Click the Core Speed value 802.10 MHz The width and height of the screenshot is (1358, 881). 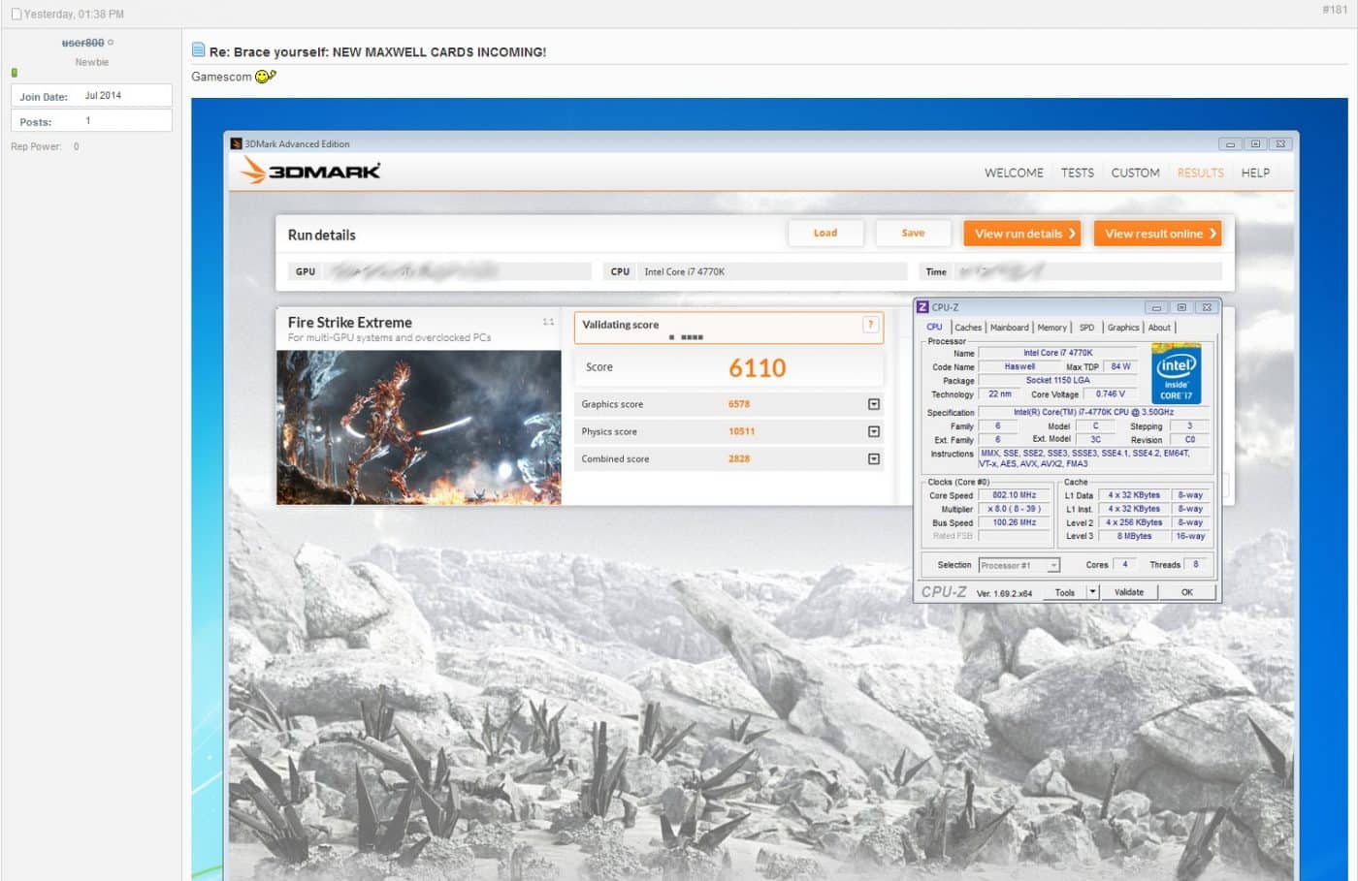click(1015, 495)
